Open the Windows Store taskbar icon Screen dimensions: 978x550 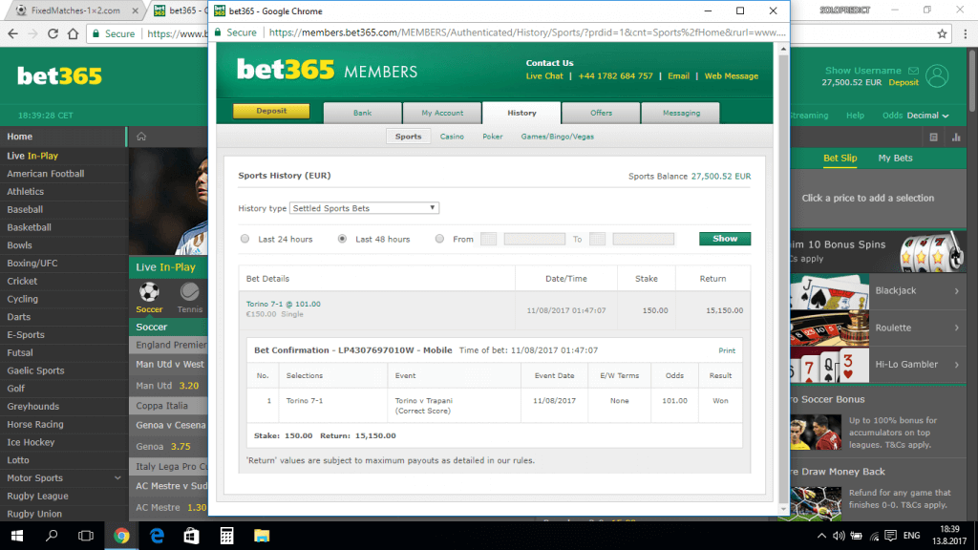click(x=191, y=536)
